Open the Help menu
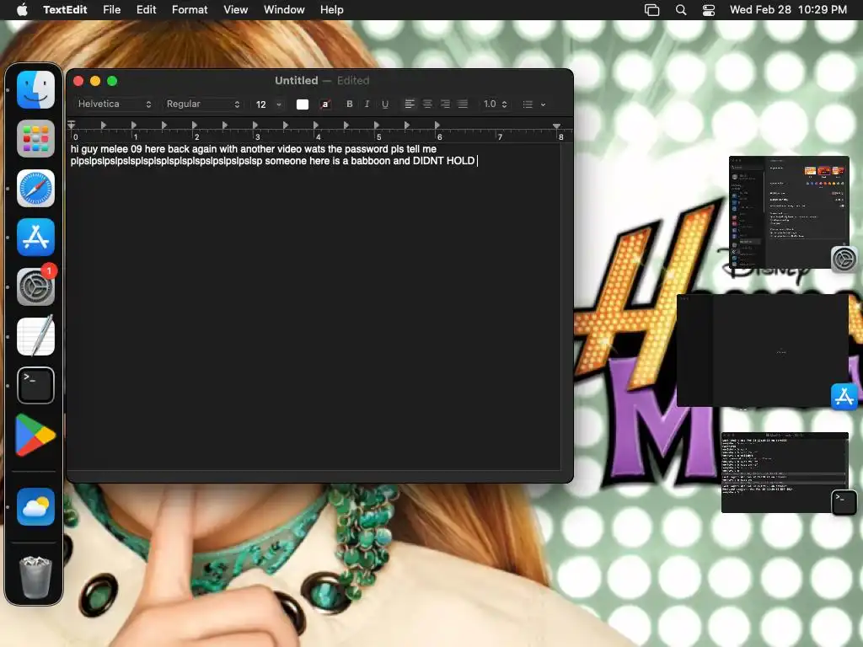The width and height of the screenshot is (863, 647). tap(332, 9)
